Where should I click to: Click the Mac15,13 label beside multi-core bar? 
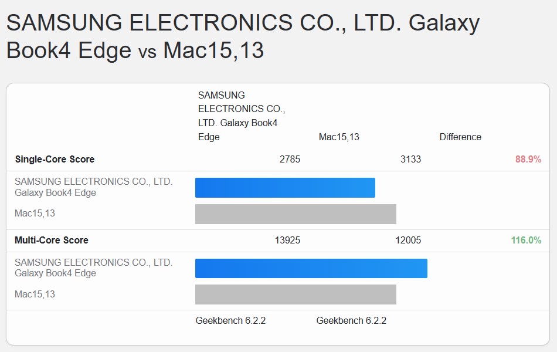click(x=35, y=294)
